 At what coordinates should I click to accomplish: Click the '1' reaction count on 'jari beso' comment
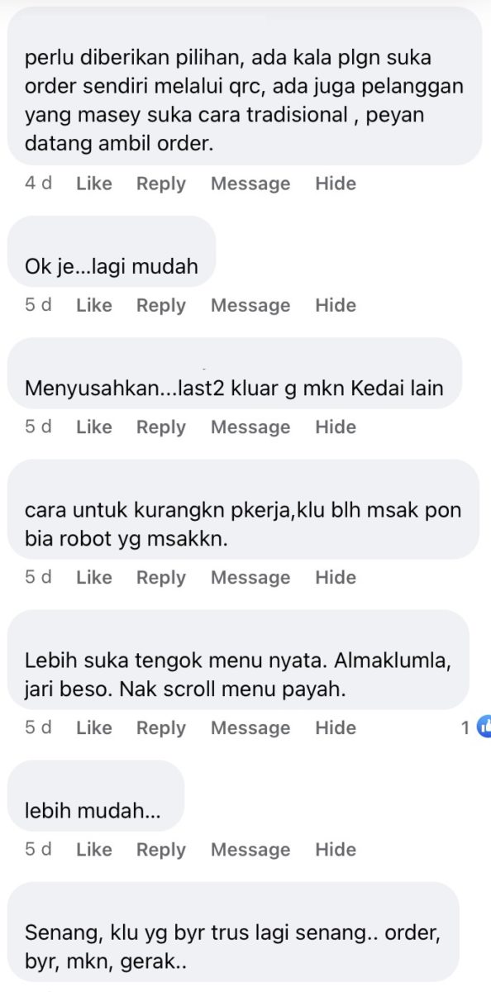[466, 727]
